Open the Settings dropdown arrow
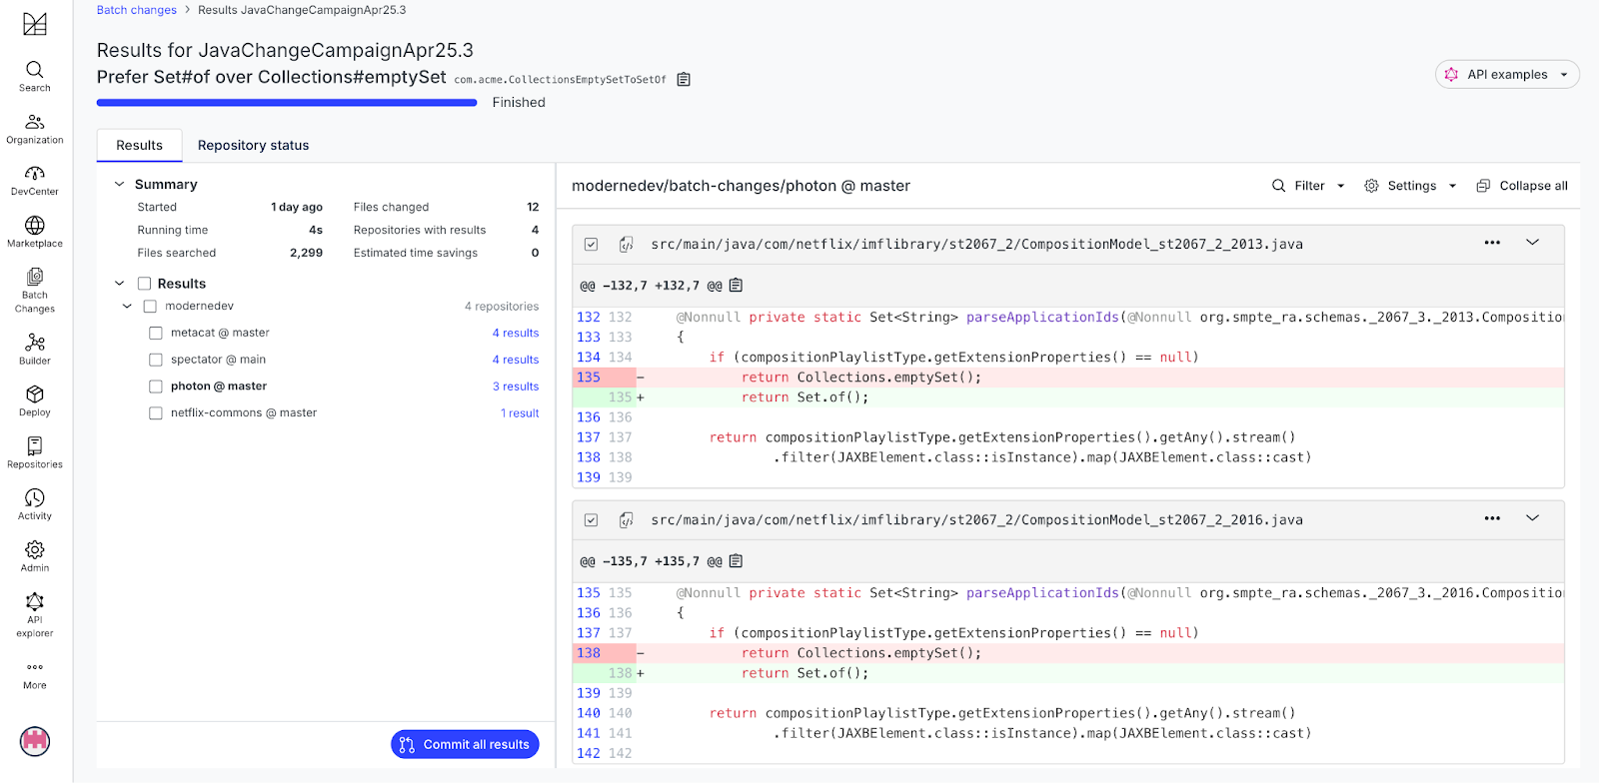 click(1453, 186)
